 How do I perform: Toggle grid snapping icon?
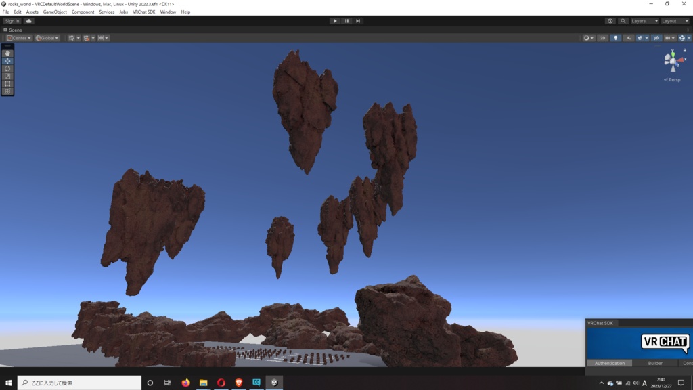[x=86, y=38]
